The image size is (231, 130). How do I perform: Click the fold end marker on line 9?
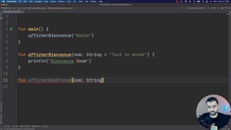tap(16, 68)
